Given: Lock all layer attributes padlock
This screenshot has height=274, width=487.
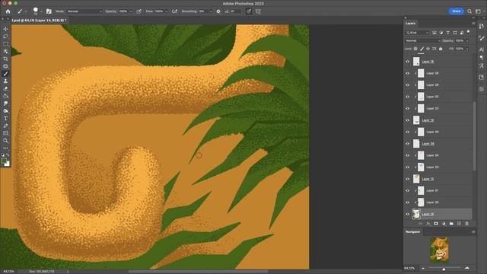Looking at the screenshot, I should click(x=441, y=49).
